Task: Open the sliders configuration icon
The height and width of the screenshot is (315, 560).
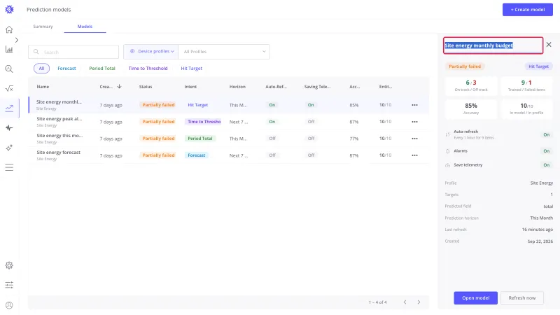Action: (x=9, y=285)
